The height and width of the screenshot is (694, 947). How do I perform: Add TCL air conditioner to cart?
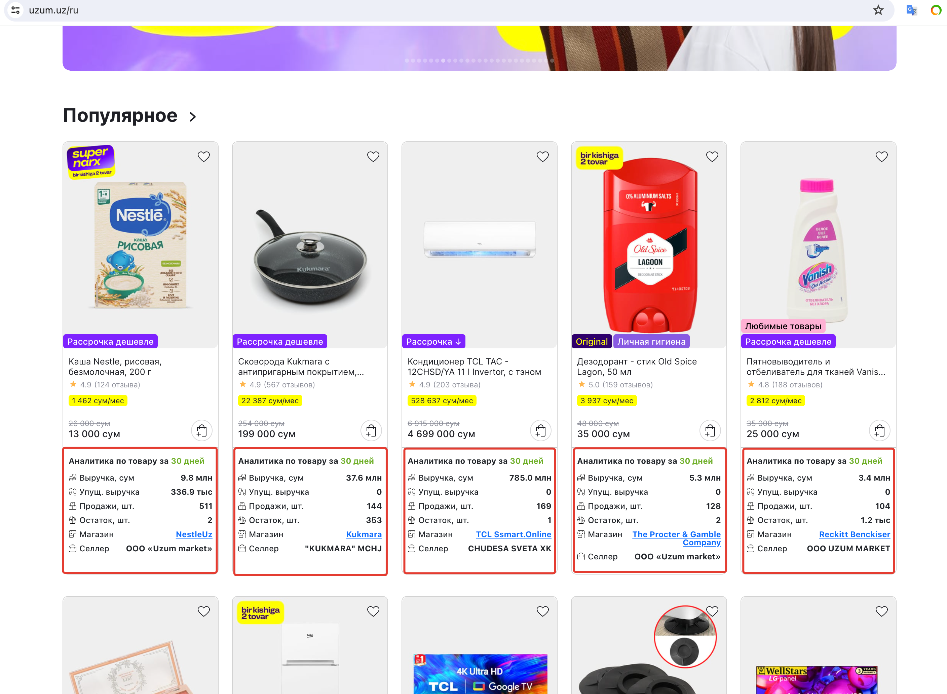pos(541,430)
